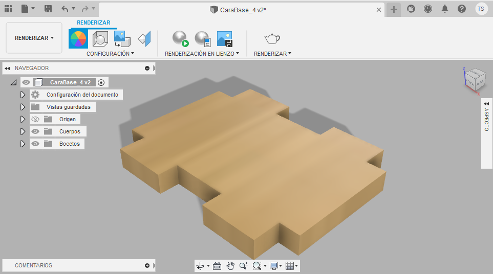
Task: Minimize the NAVEGADOR panel minus button
Action: click(x=147, y=68)
